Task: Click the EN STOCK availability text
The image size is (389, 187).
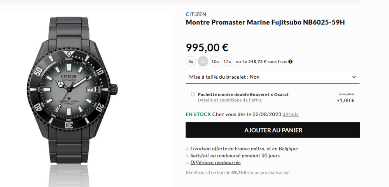Action: [x=198, y=115]
